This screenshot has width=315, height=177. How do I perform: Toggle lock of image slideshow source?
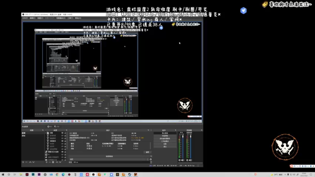65,152
